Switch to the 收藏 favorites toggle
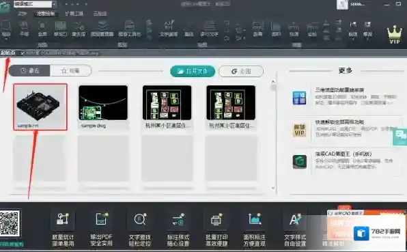The image size is (407, 252). click(70, 70)
